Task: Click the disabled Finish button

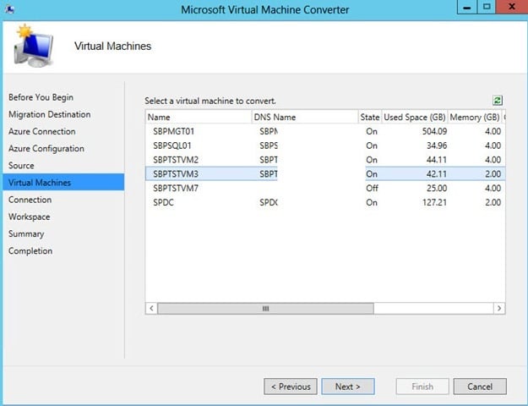Action: [422, 387]
